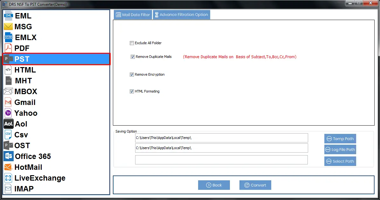Enable the Exclude All Folder checkbox
Screen dimensions: 380x200
(x=132, y=43)
